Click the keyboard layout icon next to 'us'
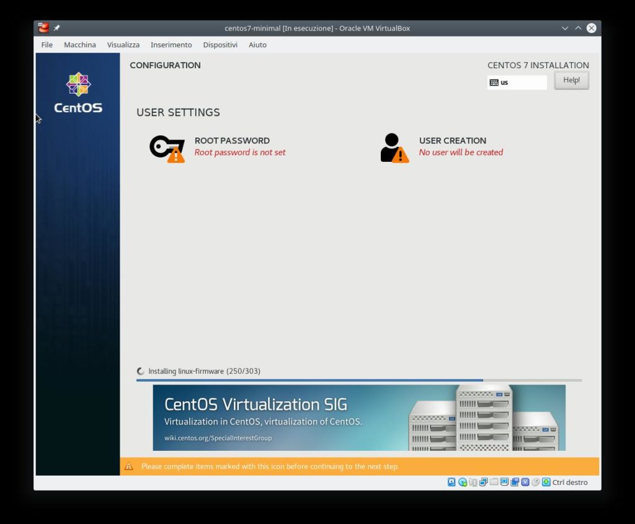 pos(494,82)
